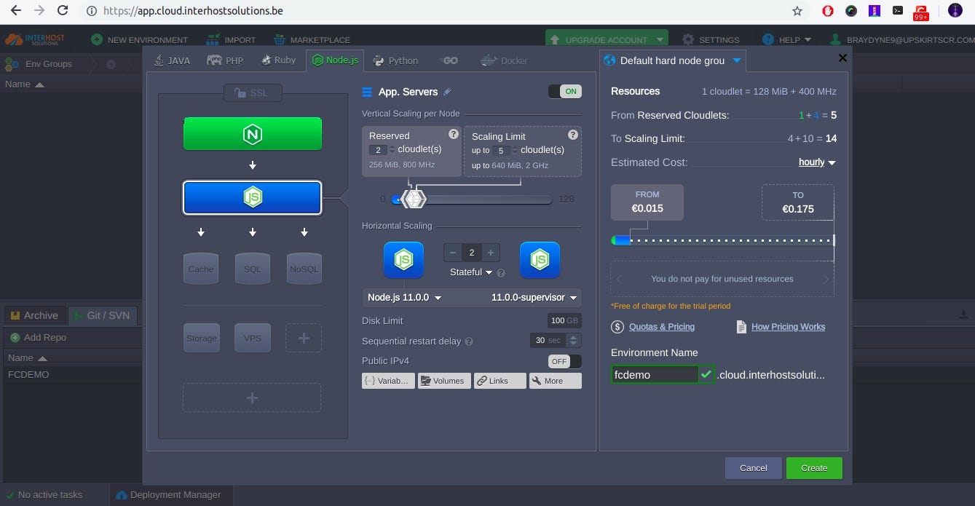Switch to the JAVA tab
This screenshot has width=975, height=506.
point(172,60)
